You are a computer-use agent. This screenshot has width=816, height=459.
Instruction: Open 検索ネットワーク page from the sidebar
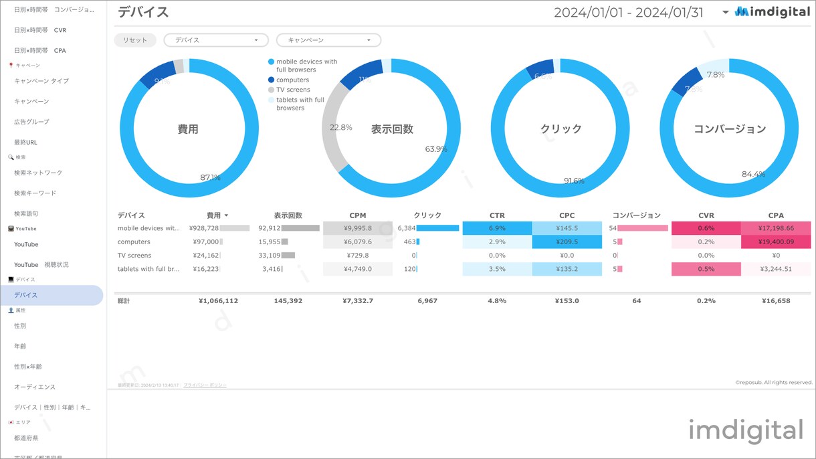click(38, 173)
